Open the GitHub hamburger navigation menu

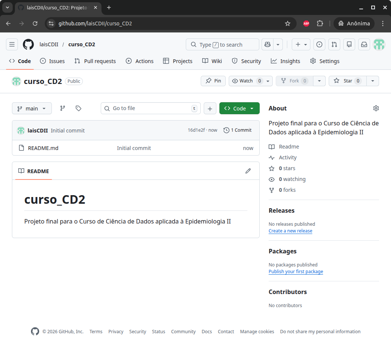pos(12,44)
